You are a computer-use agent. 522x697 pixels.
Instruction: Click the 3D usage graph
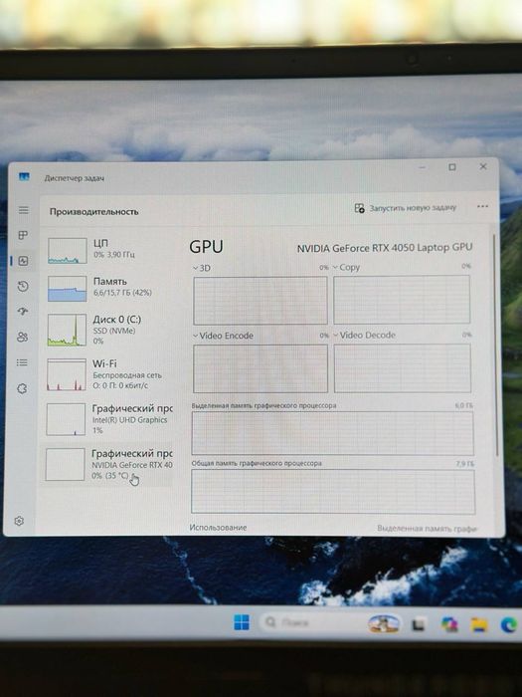click(261, 301)
